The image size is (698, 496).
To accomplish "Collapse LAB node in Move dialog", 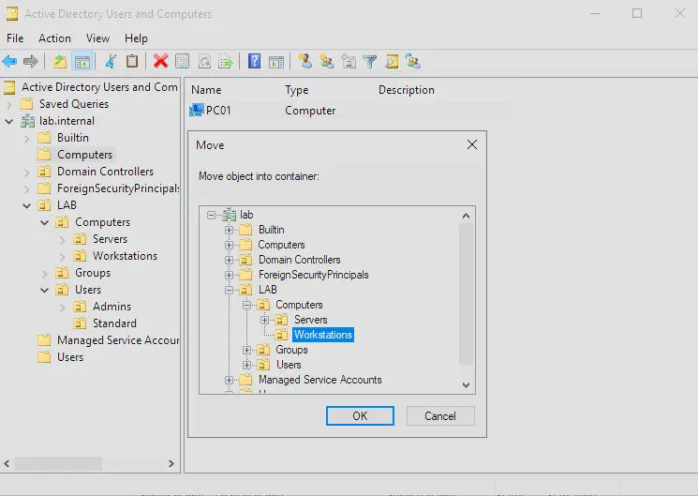I will pyautogui.click(x=229, y=290).
